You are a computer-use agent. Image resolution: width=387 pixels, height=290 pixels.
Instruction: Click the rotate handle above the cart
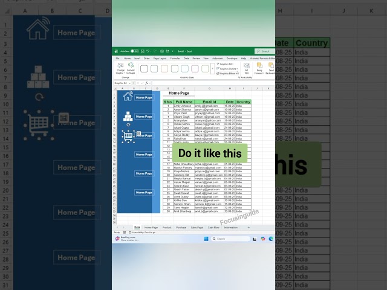128,125
